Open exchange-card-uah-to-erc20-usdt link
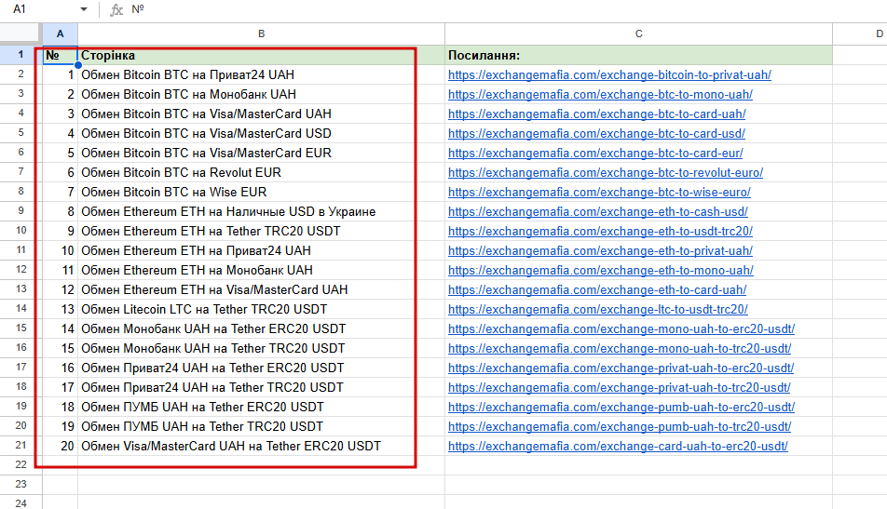The height and width of the screenshot is (509, 887). click(619, 447)
